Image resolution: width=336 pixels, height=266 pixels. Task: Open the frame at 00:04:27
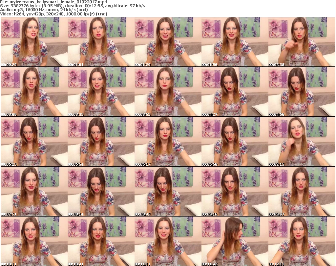235,92
